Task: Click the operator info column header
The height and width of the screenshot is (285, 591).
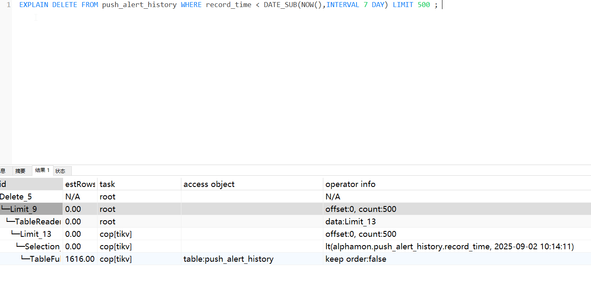Action: 350,184
